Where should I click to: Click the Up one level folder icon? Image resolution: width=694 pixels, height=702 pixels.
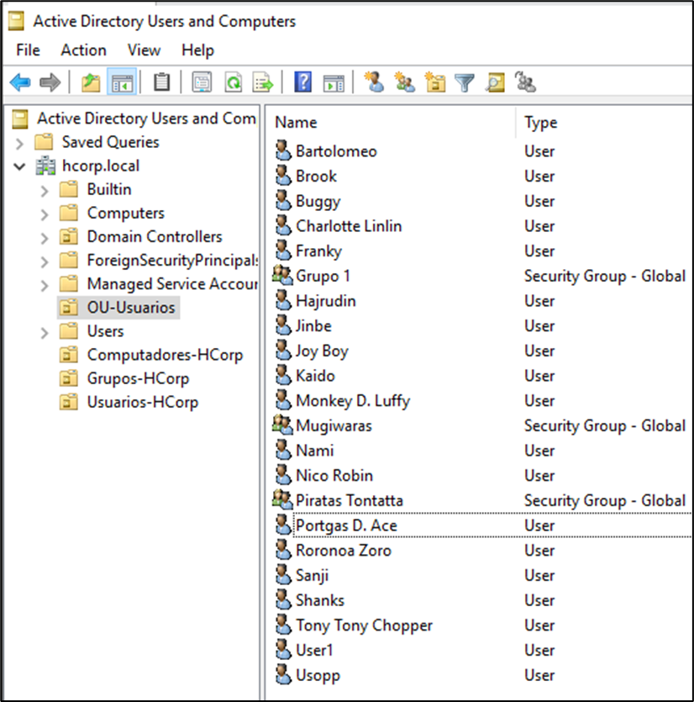(x=91, y=82)
